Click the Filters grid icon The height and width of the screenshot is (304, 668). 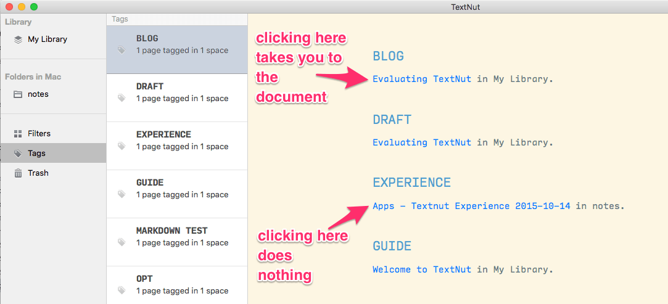pyautogui.click(x=17, y=134)
